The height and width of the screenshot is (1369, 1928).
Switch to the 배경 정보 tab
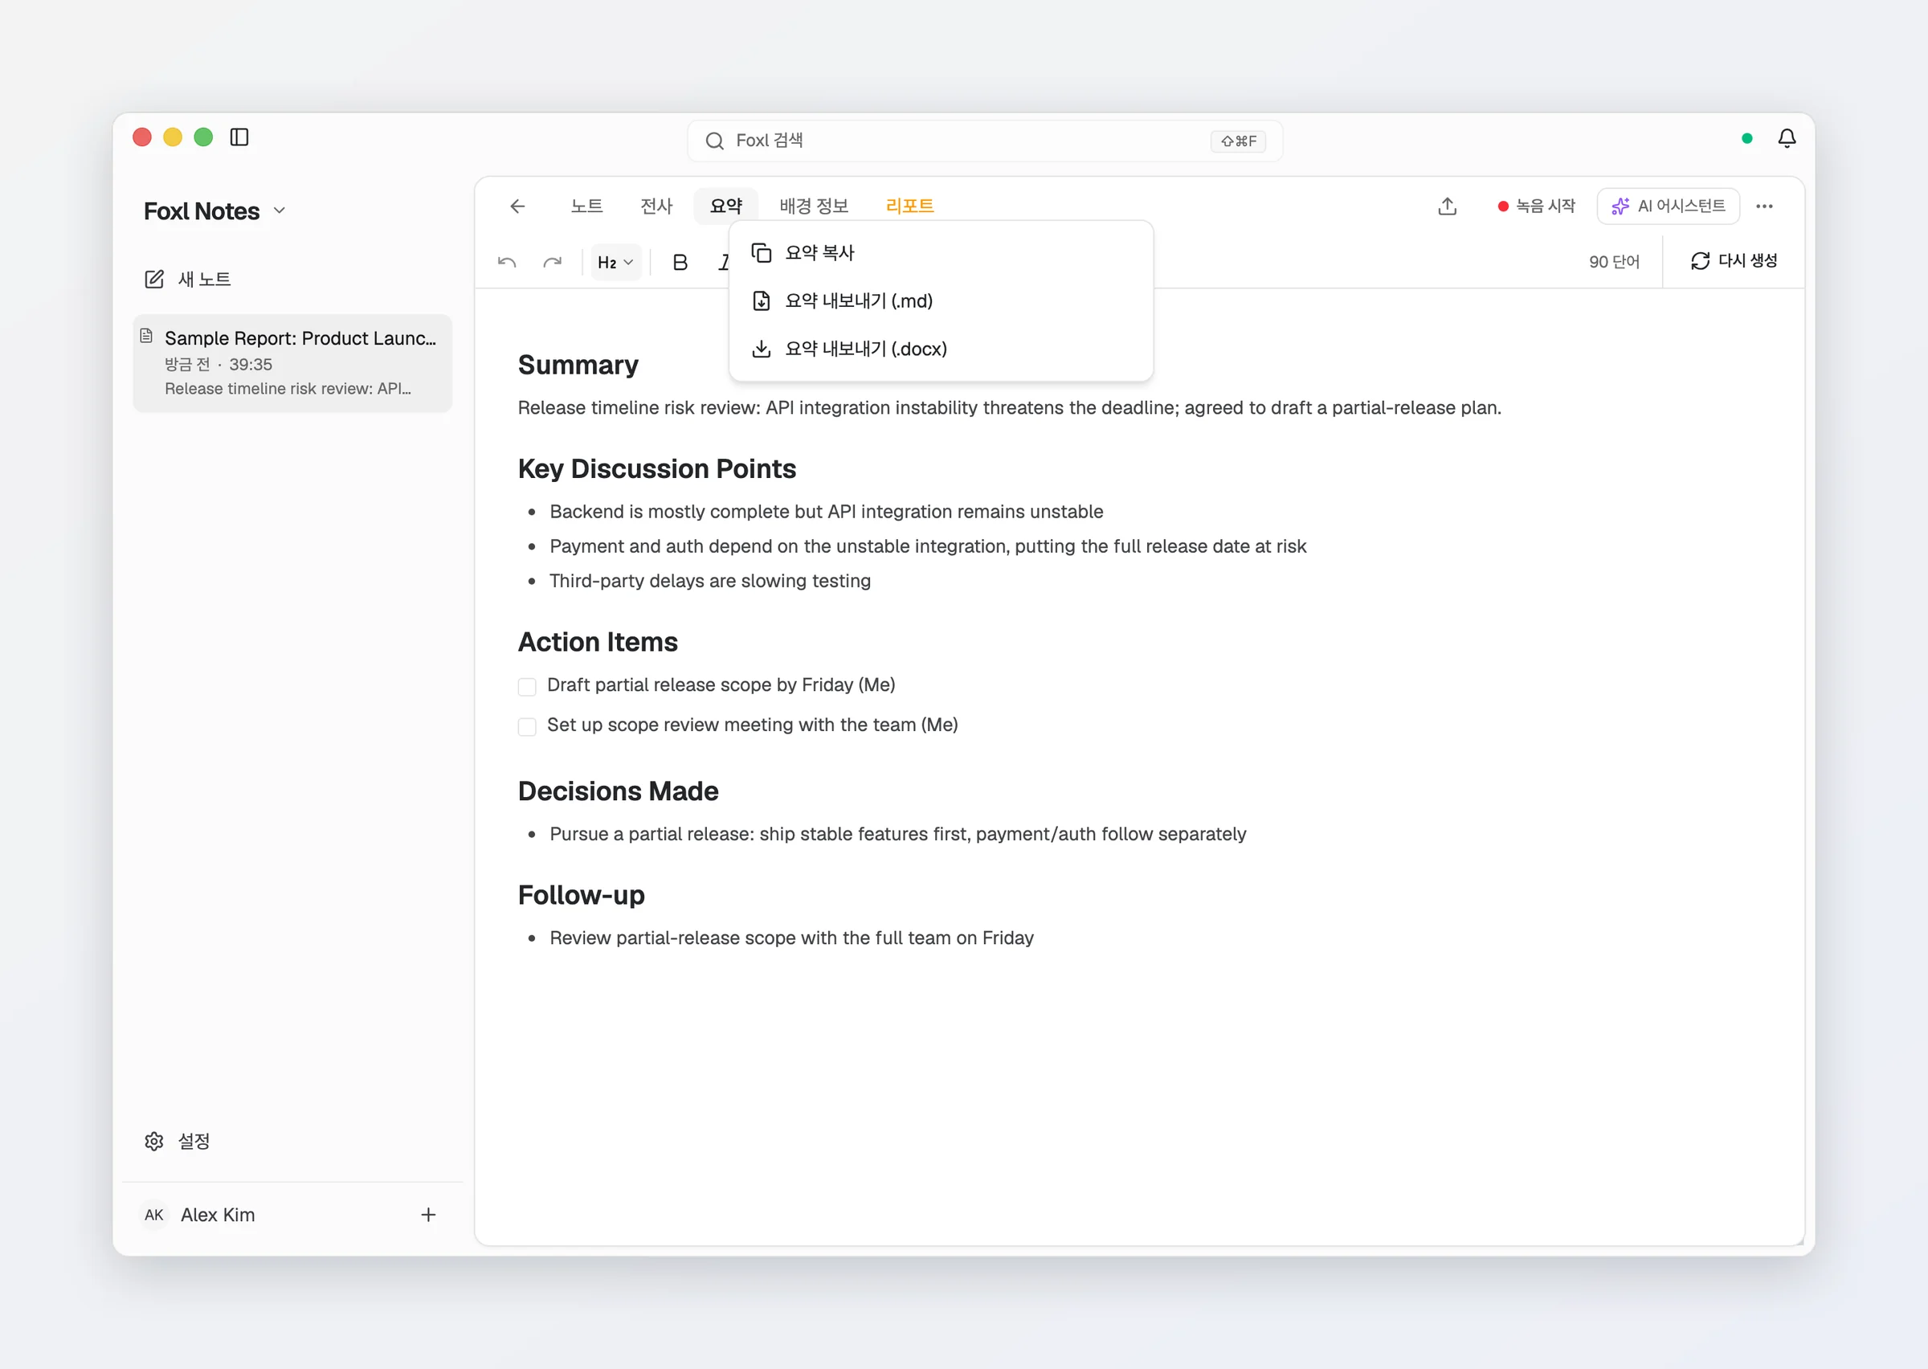point(814,206)
